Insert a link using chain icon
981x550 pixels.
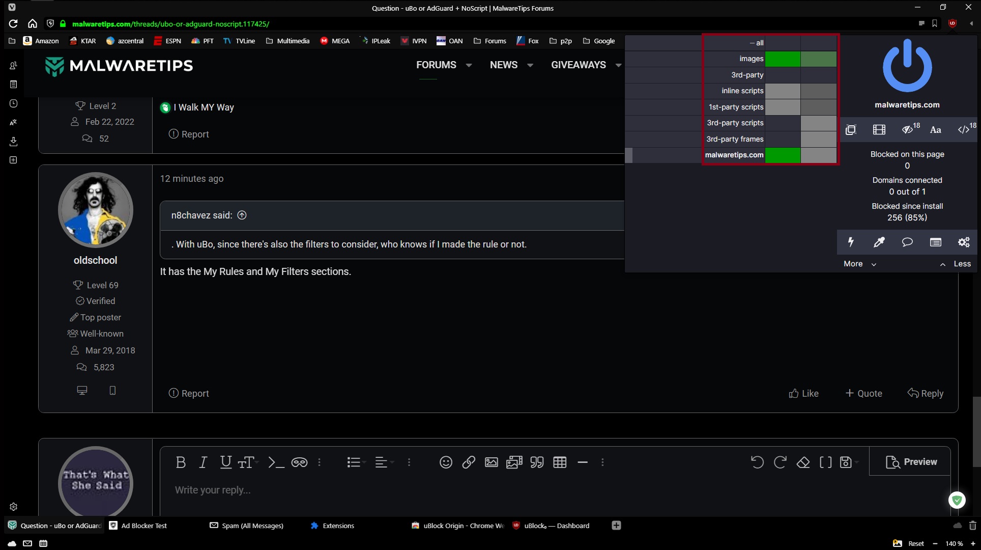[469, 462]
